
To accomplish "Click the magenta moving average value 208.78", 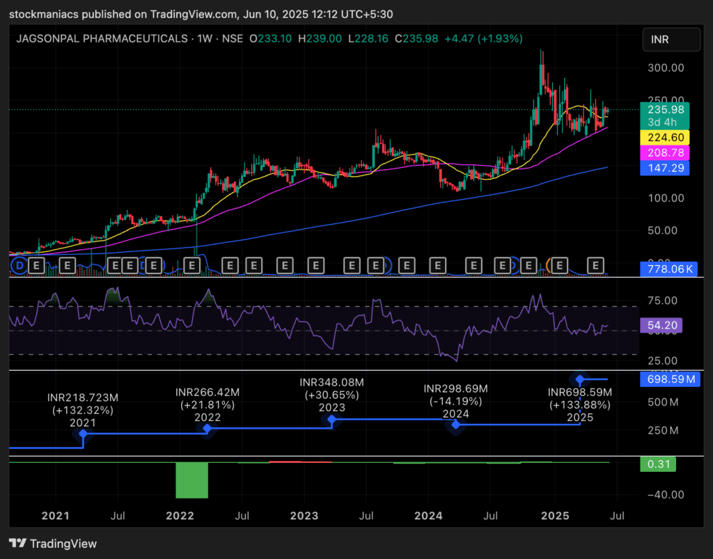I will [665, 152].
